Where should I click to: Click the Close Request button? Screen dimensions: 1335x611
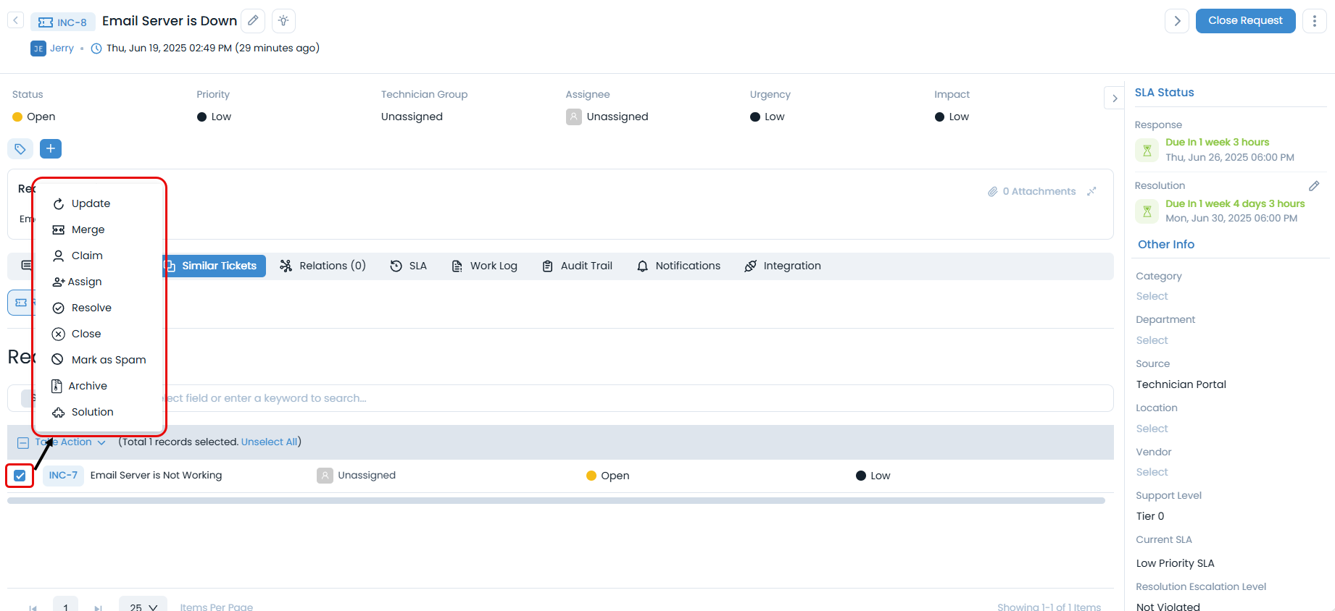(x=1244, y=21)
